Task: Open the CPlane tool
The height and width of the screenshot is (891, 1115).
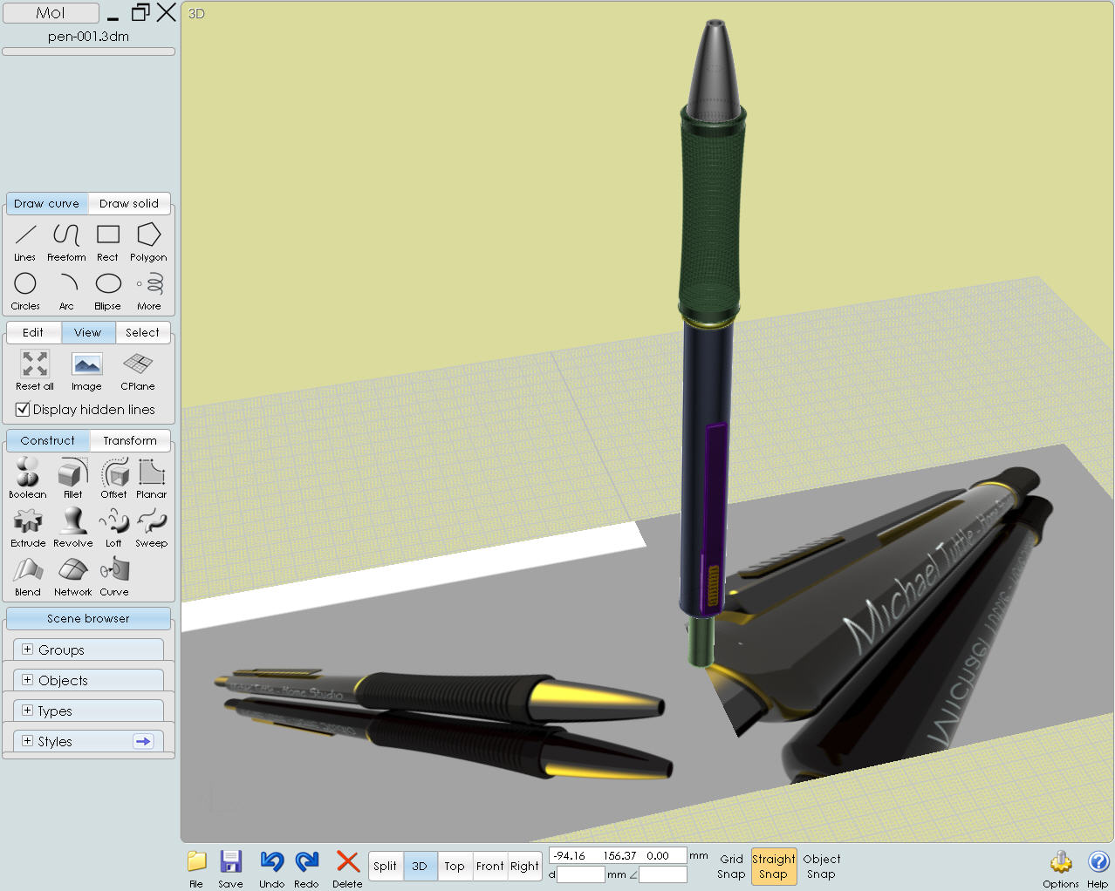Action: click(138, 371)
